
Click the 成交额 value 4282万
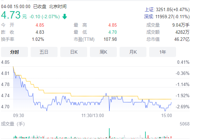(182, 32)
